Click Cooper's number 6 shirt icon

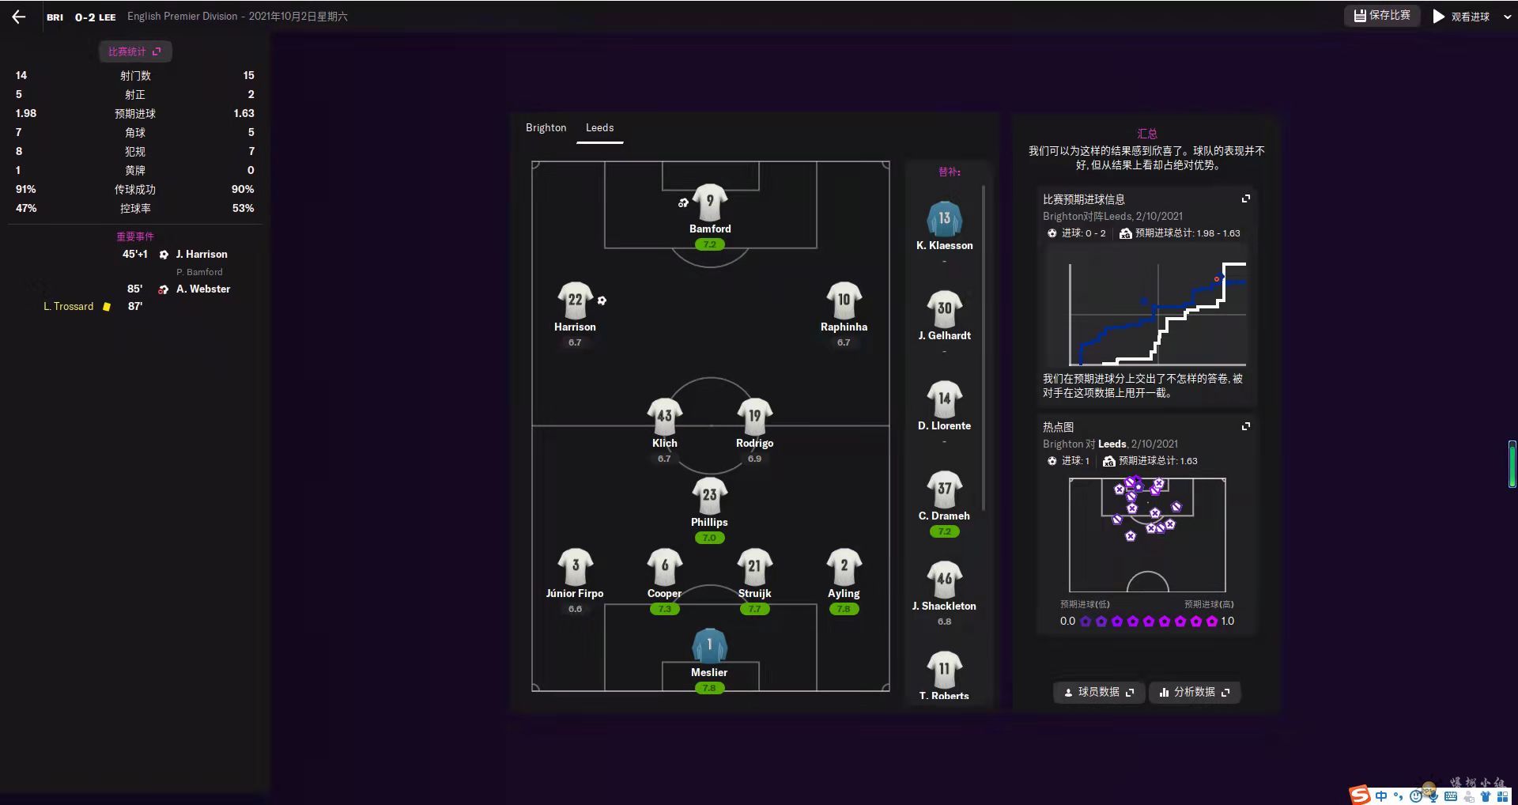pyautogui.click(x=664, y=567)
